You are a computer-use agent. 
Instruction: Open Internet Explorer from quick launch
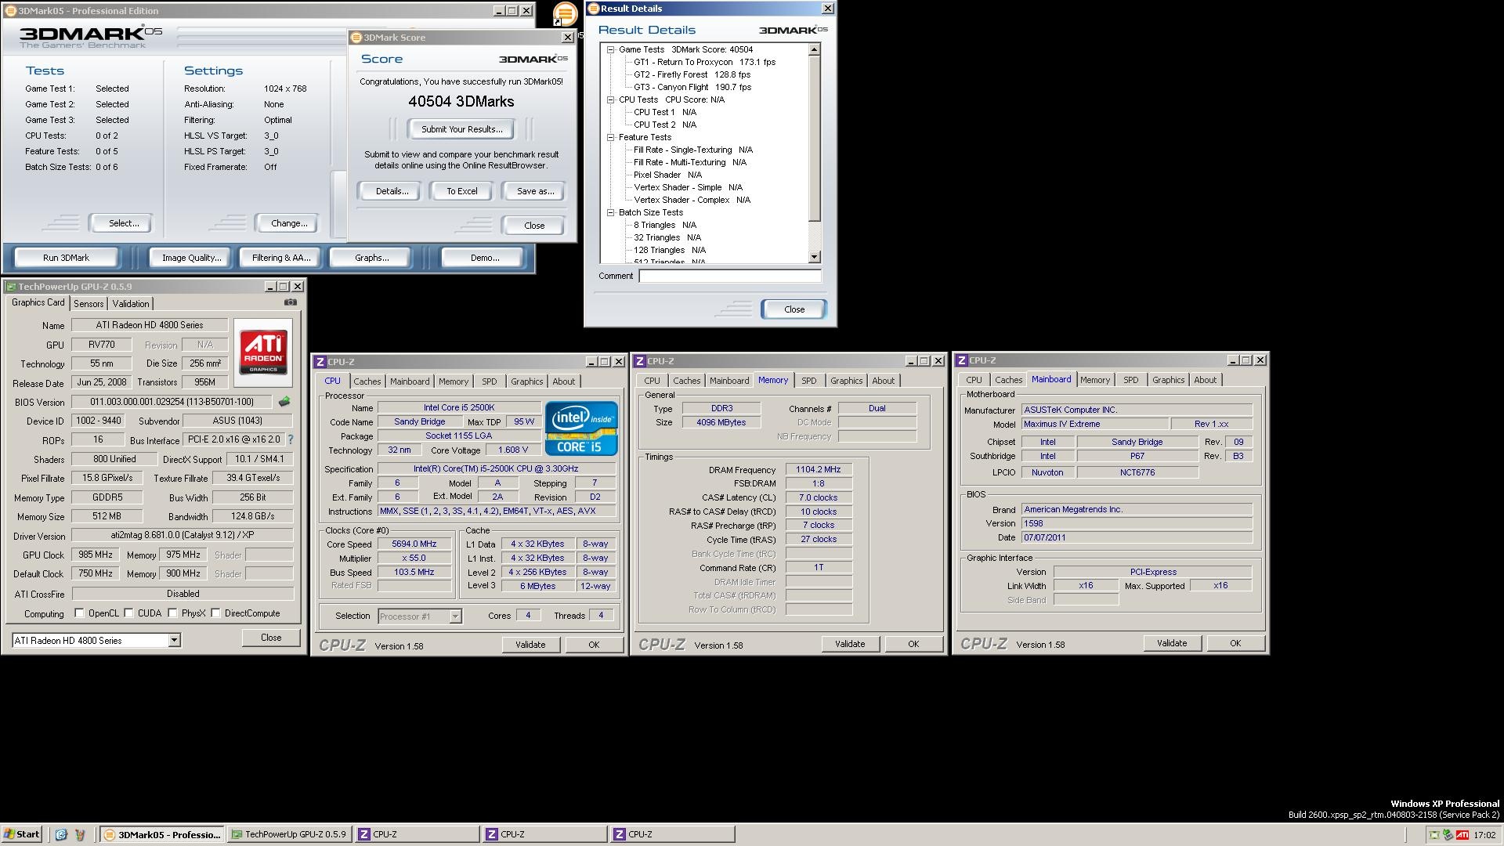click(61, 834)
